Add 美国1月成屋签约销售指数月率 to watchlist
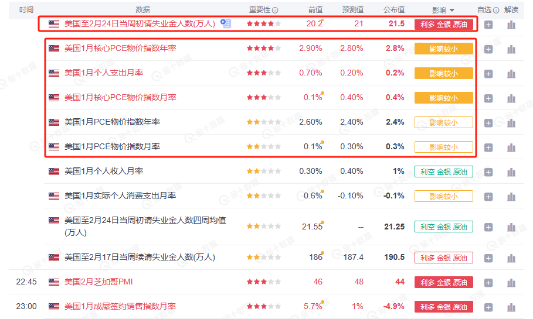 (x=488, y=307)
